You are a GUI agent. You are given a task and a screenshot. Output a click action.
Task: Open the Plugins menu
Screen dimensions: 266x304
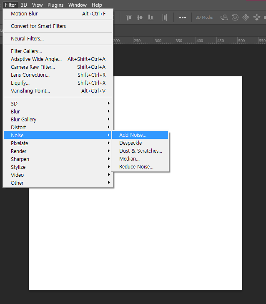point(55,5)
